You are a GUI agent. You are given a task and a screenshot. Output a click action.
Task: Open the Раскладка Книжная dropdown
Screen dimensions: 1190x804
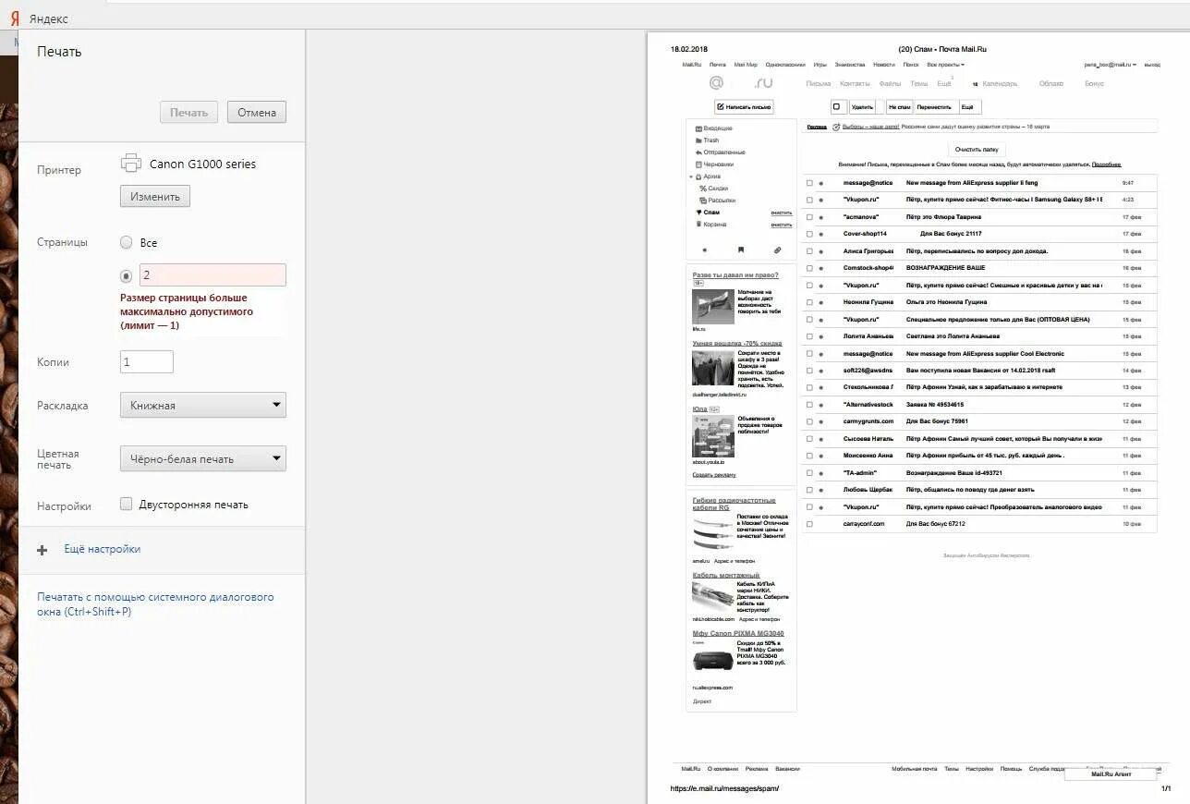click(203, 405)
